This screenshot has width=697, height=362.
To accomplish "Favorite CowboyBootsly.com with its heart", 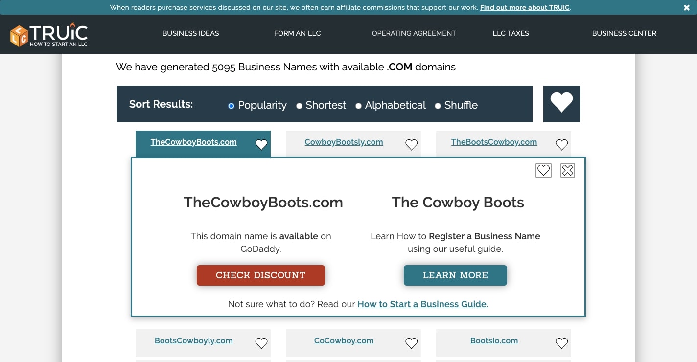I will 411,144.
